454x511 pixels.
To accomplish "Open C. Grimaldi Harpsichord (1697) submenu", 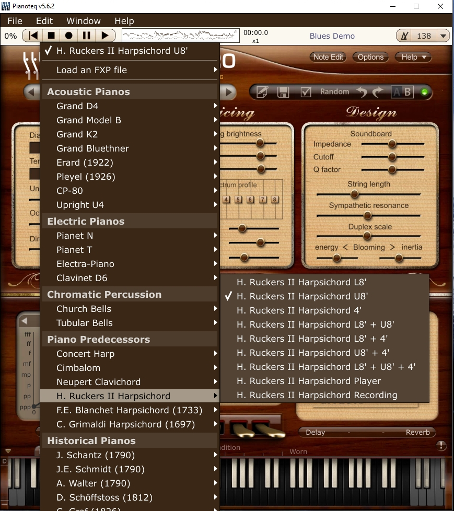I will coord(130,424).
